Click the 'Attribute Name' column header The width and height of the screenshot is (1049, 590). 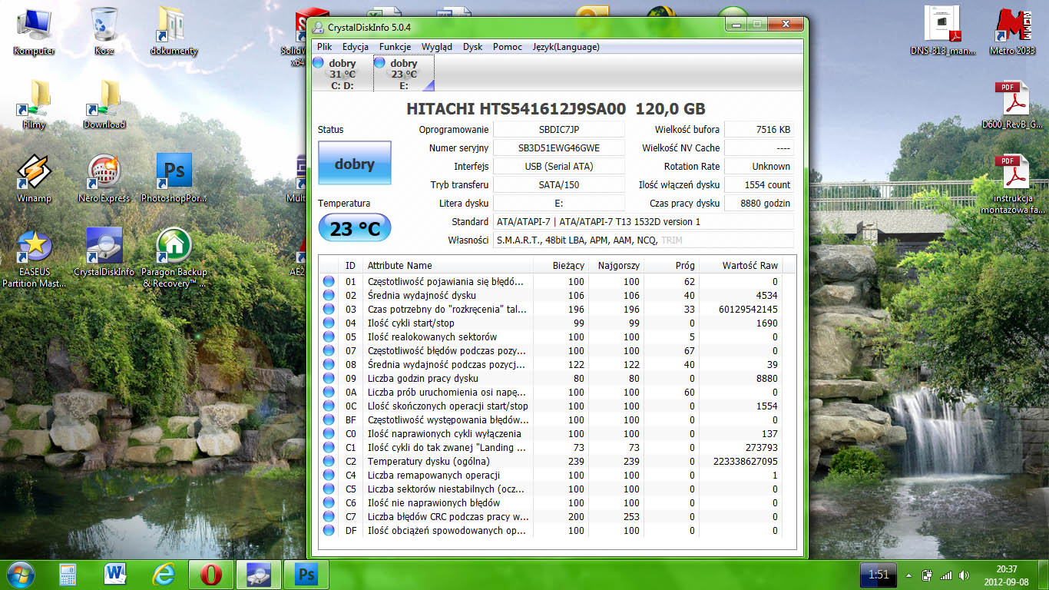coord(447,265)
